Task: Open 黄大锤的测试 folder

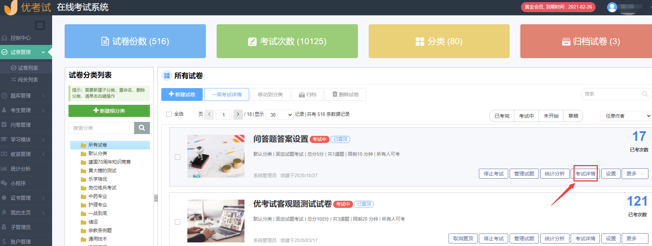Action: 98,170
